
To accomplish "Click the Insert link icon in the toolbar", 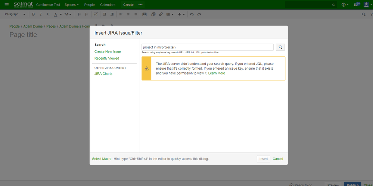I will (161, 15).
